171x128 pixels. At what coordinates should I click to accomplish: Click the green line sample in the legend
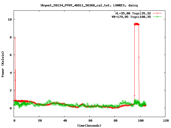pyautogui.click(x=157, y=17)
